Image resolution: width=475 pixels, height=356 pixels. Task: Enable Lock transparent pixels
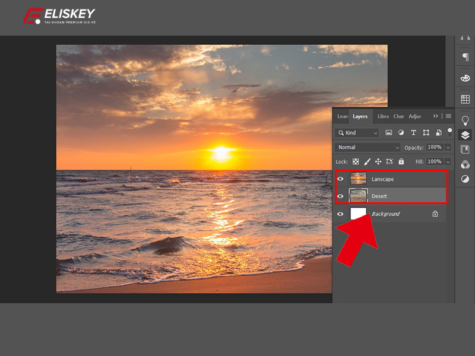(x=354, y=161)
